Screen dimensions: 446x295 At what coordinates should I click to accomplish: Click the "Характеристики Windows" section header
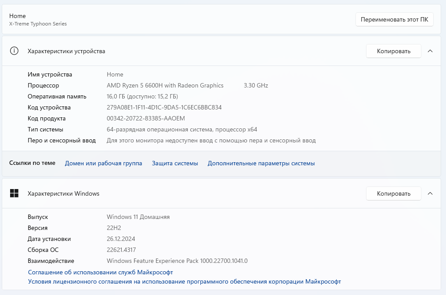pyautogui.click(x=63, y=193)
